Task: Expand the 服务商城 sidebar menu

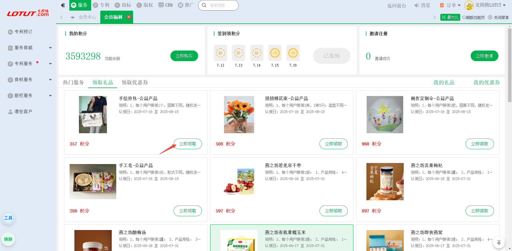Action: (50, 48)
